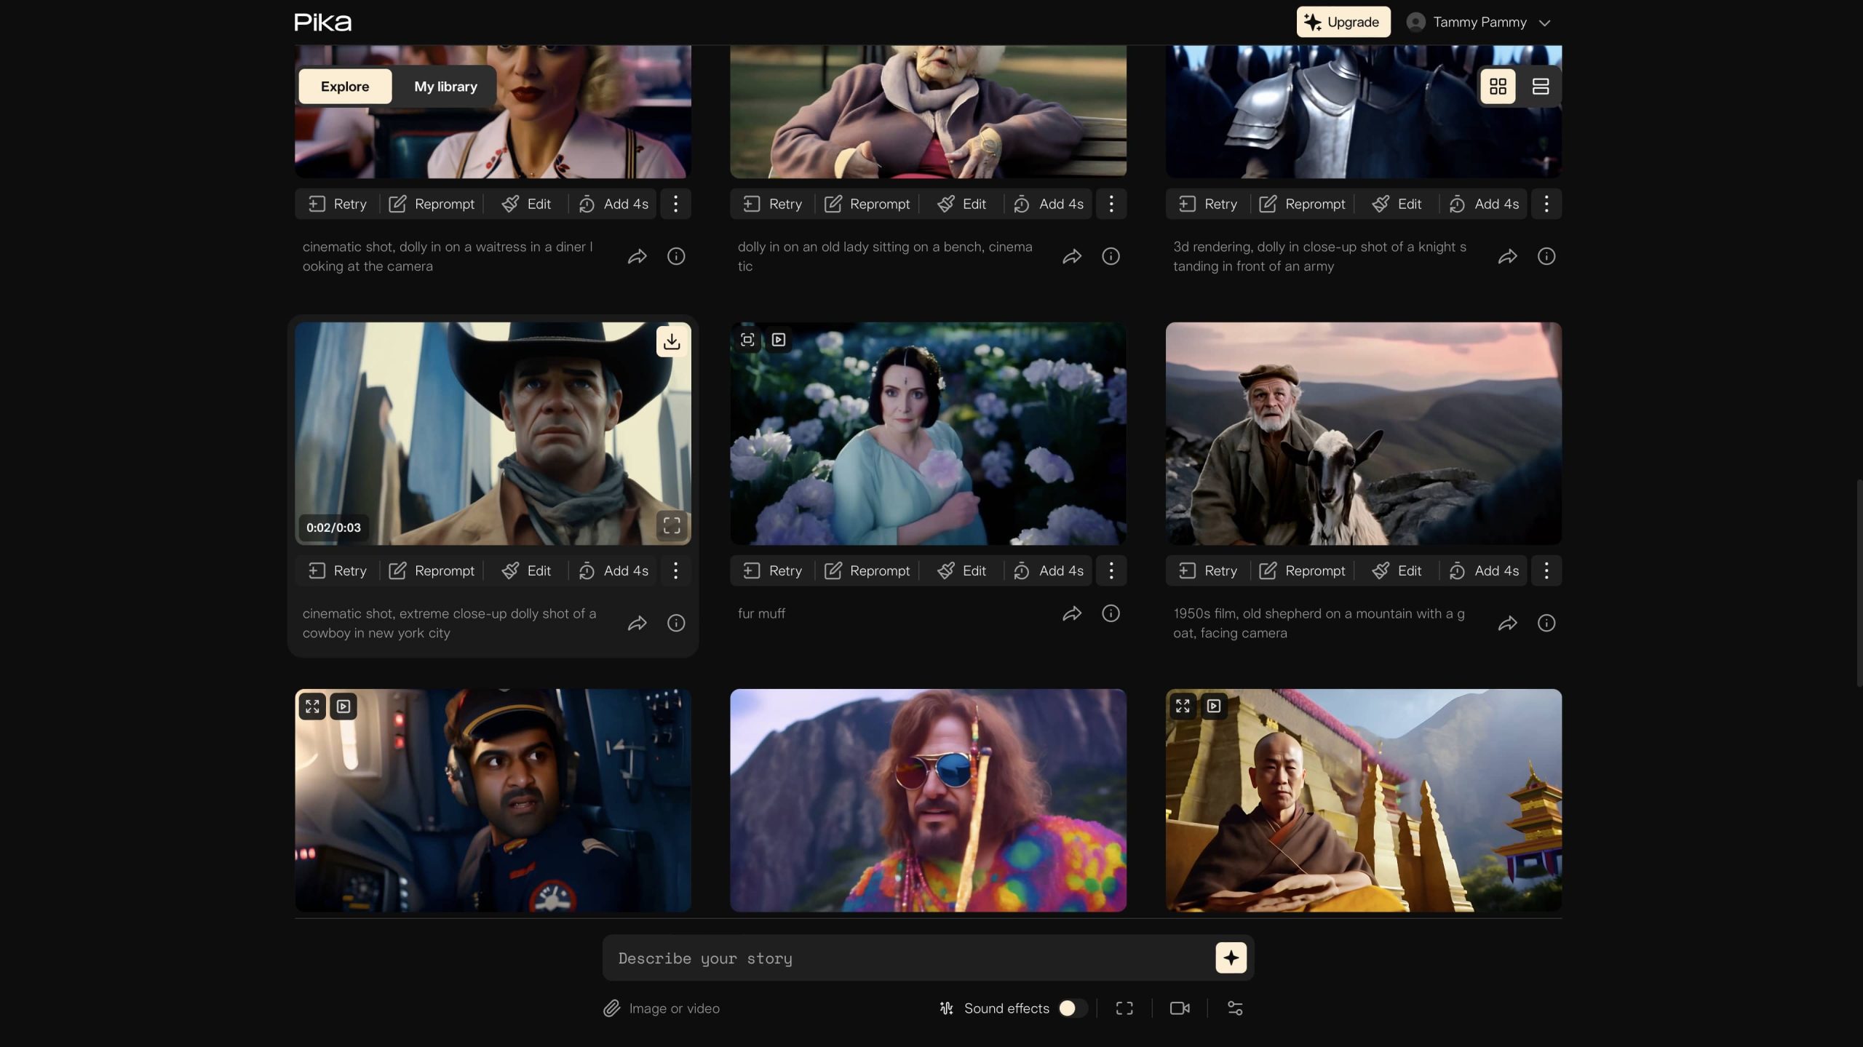1863x1047 pixels.
Task: Open more options for cowboy video
Action: tap(675, 571)
